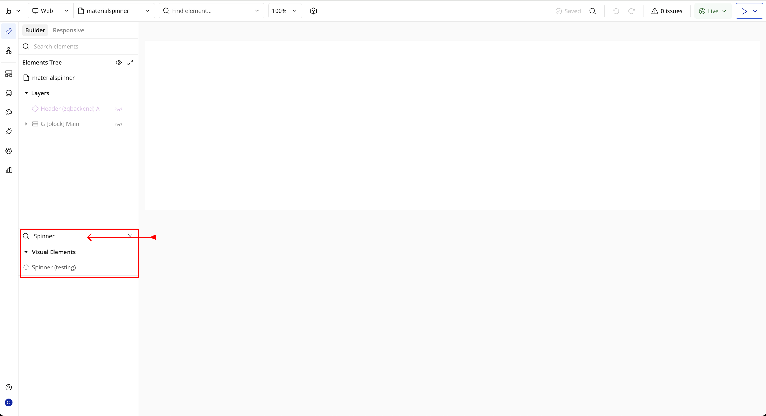This screenshot has height=416, width=766.
Task: Open the Settings gear icon in sidebar
Action: 9,151
